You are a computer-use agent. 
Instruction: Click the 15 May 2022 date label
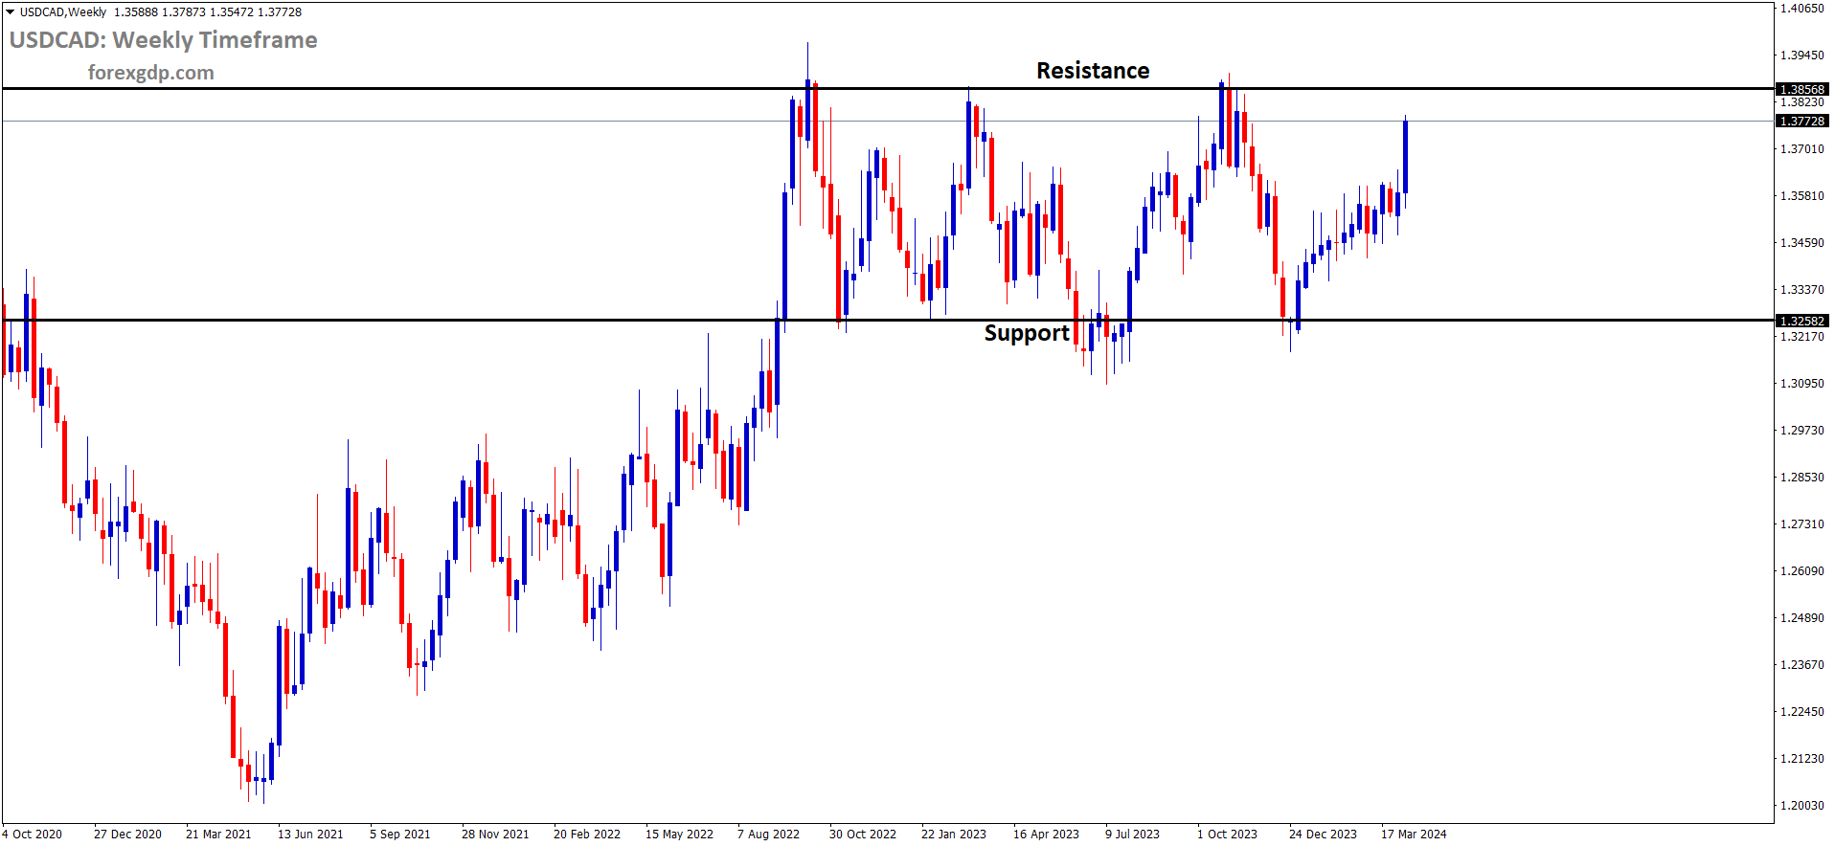[679, 834]
